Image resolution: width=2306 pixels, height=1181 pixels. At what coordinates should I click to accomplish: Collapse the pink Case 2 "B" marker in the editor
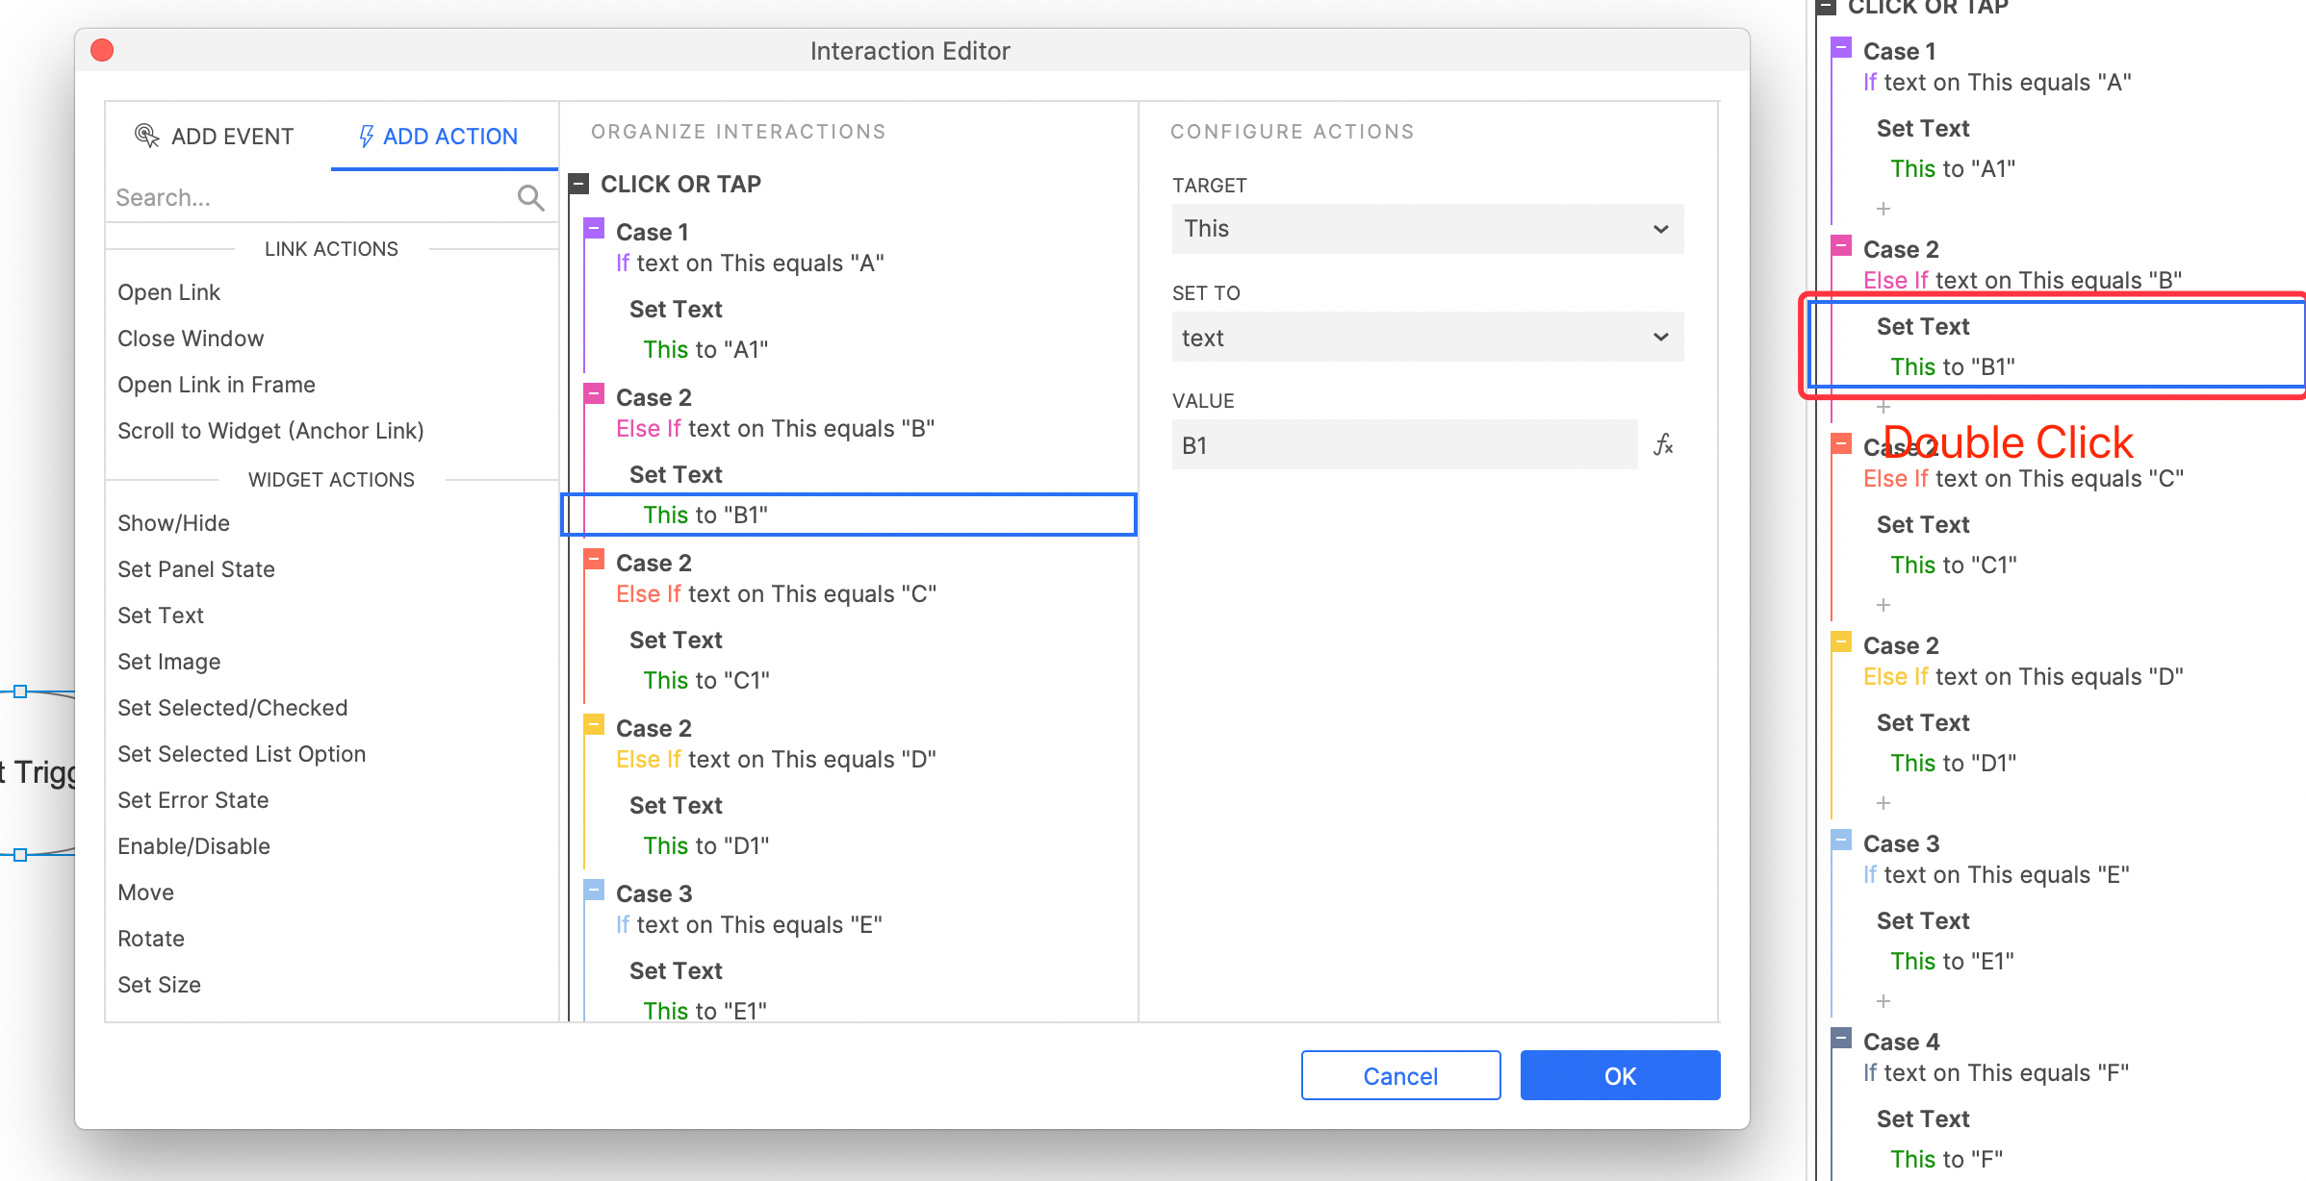click(x=595, y=394)
